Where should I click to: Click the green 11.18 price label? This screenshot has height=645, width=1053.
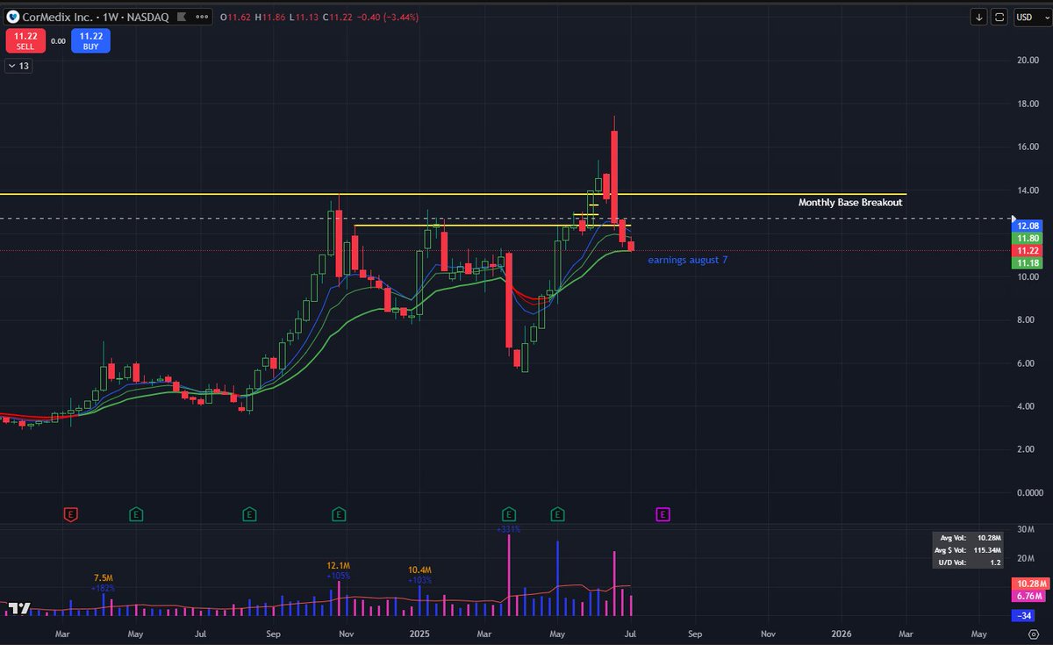coord(1028,262)
